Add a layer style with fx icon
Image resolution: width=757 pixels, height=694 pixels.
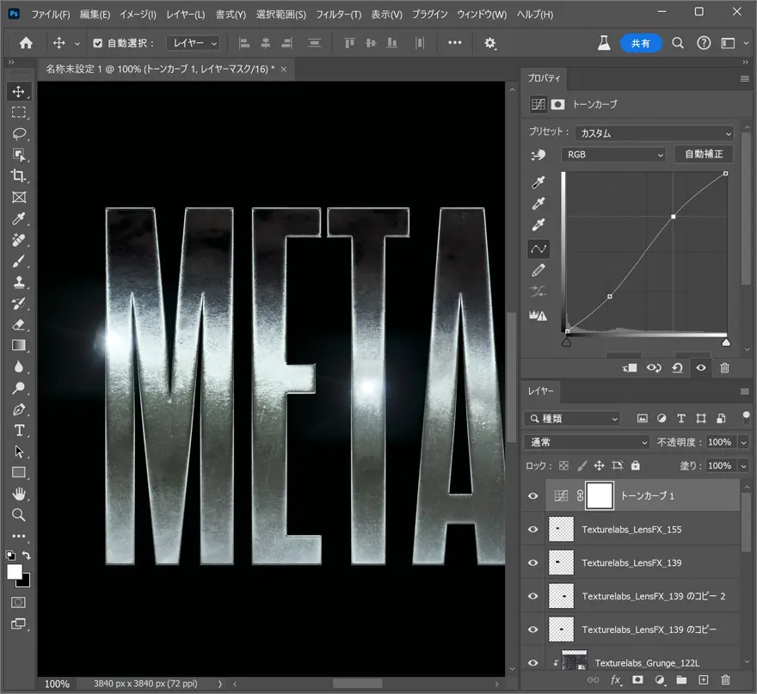pos(616,680)
